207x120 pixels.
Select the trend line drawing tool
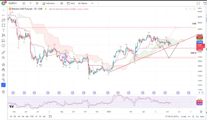pos(3,15)
